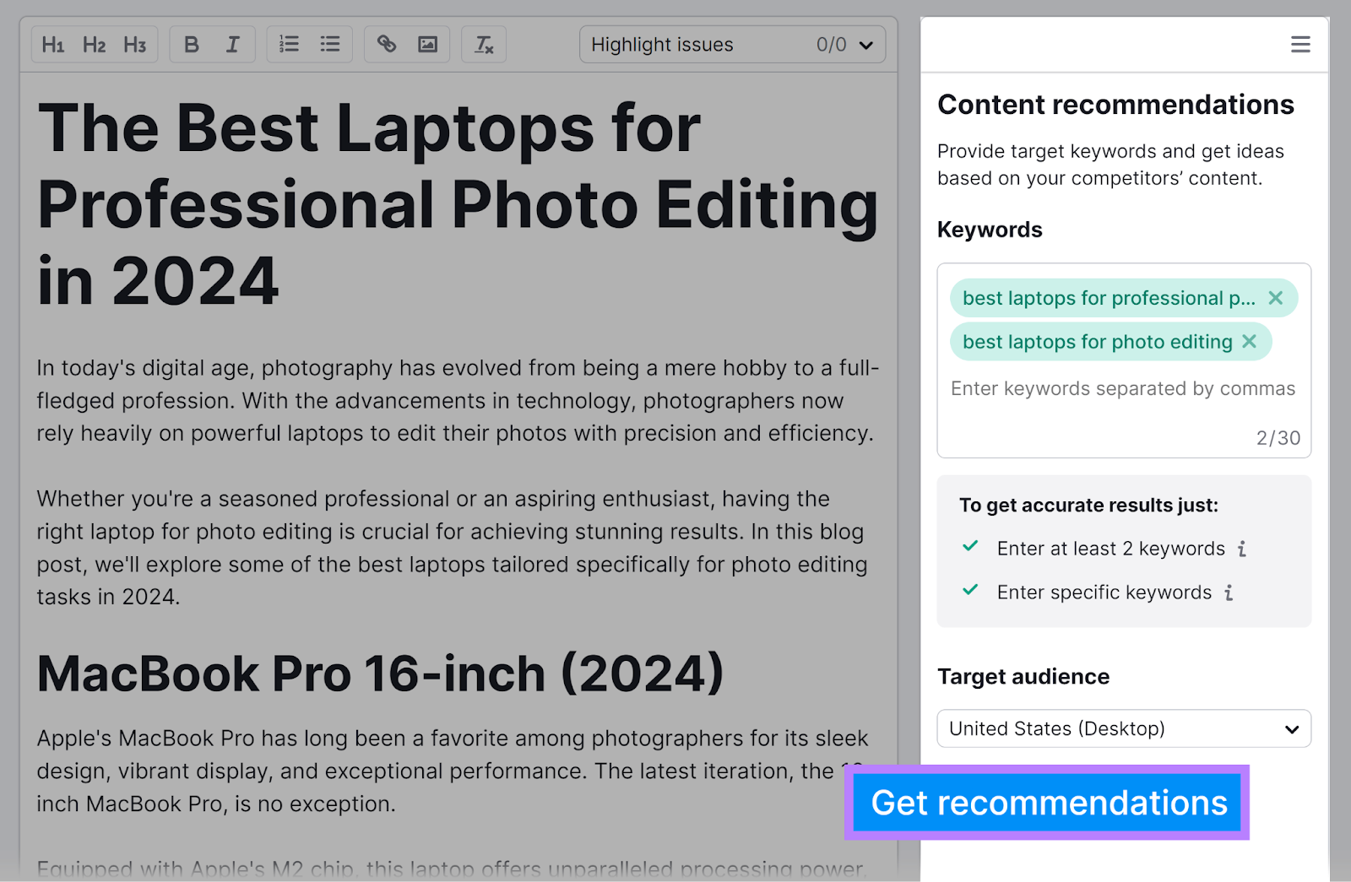Apply Heading 2 formatting
Image resolution: width=1351 pixels, height=882 pixels.
(93, 44)
